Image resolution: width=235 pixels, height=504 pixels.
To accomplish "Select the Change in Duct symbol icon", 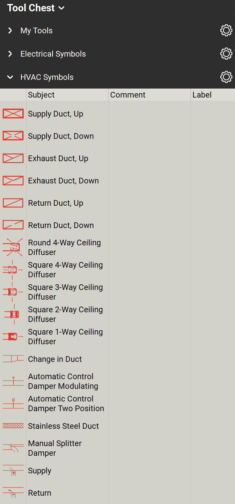I will coord(13,359).
